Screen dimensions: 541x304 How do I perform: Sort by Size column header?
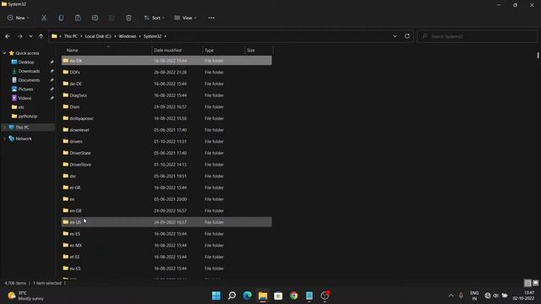click(x=259, y=51)
